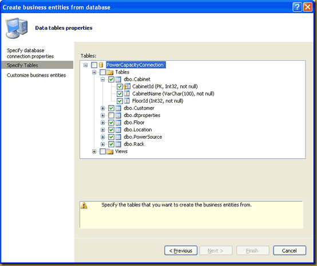The height and width of the screenshot is (266, 317).
Task: Select the dbo.Customer label
Action: point(139,108)
